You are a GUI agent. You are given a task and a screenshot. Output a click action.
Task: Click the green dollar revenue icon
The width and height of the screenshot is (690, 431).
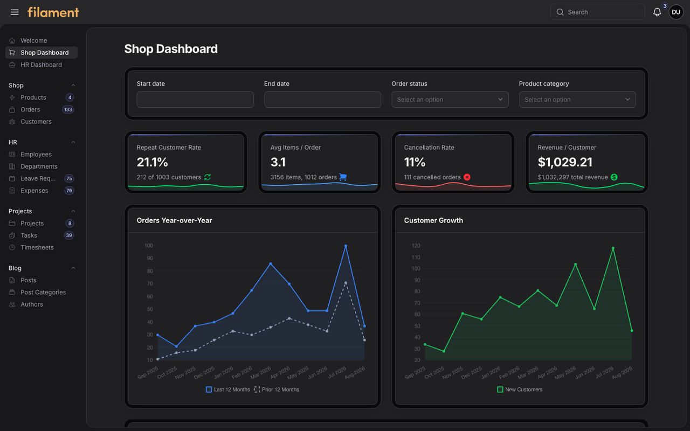[x=614, y=177]
